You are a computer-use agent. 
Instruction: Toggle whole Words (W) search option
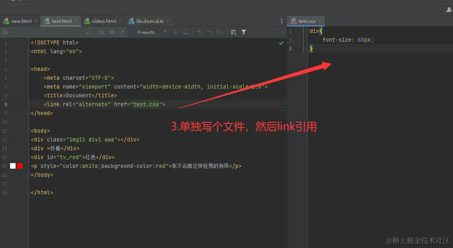pos(112,32)
